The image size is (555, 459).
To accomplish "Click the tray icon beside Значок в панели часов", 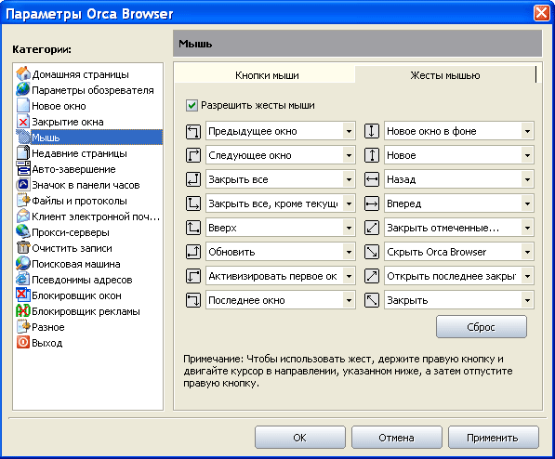I will [x=23, y=184].
